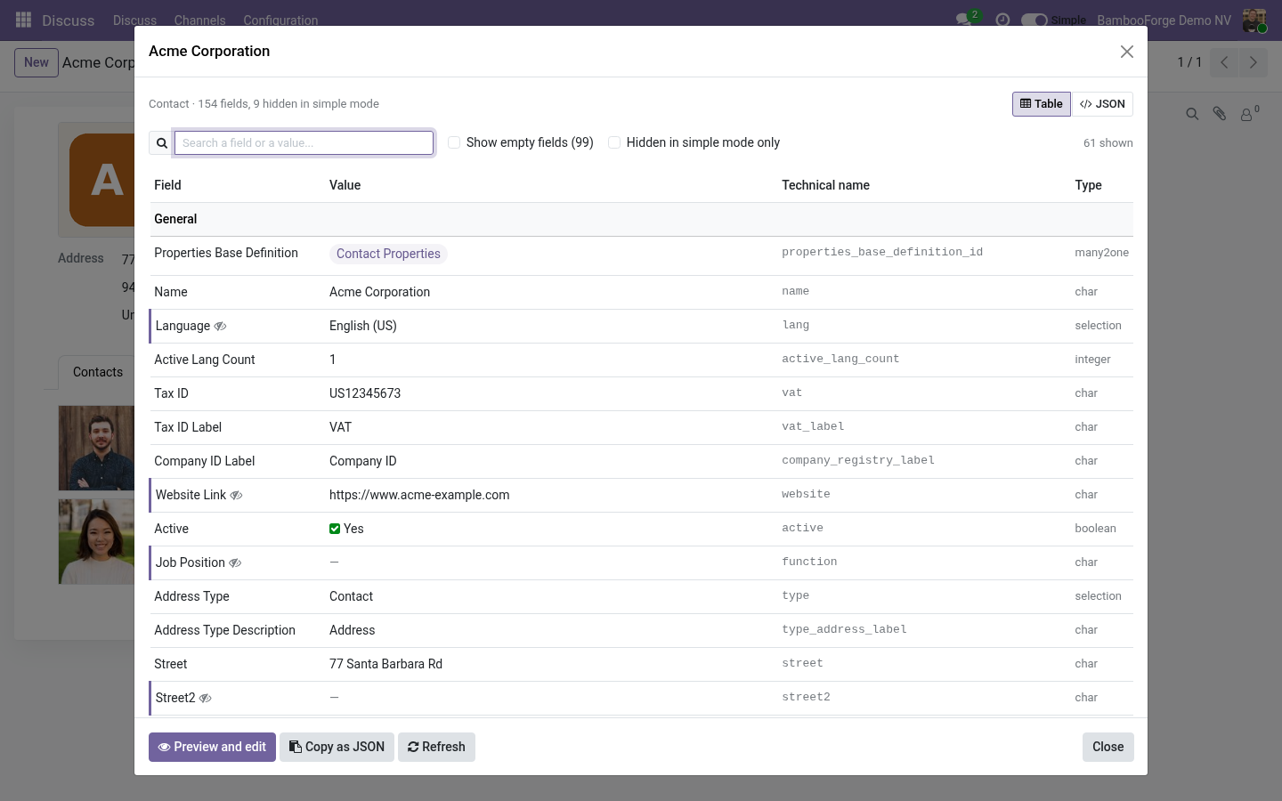Click the Type column header
This screenshot has width=1282, height=801.
(x=1088, y=185)
